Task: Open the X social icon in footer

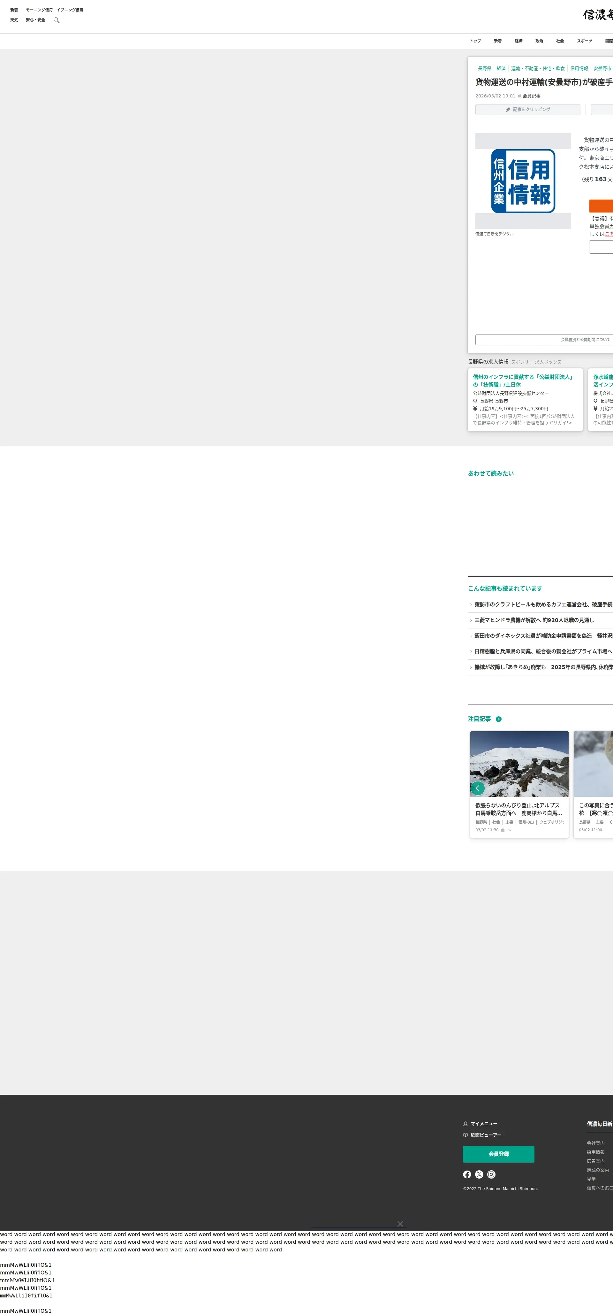Action: click(479, 1174)
